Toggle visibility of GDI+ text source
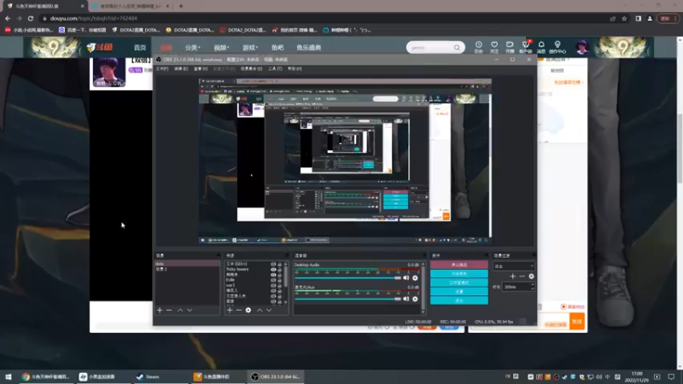683x384 pixels. coord(273,264)
